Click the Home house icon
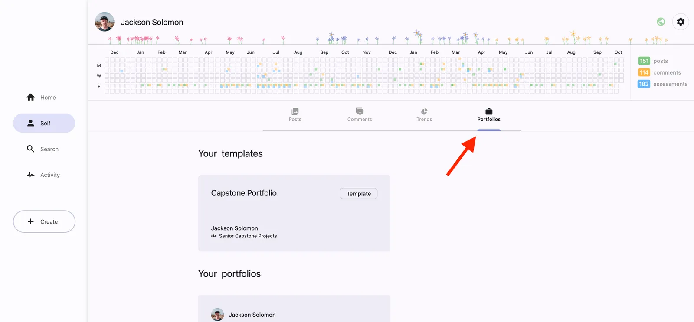Screen dimensions: 694x322 tap(31, 98)
